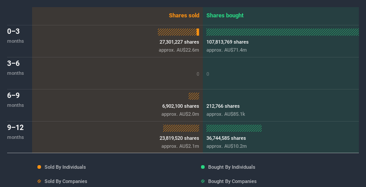This screenshot has height=187, width=366.
Task: Click the striped orange sold bar for 6–9 months
Action: tap(194, 96)
